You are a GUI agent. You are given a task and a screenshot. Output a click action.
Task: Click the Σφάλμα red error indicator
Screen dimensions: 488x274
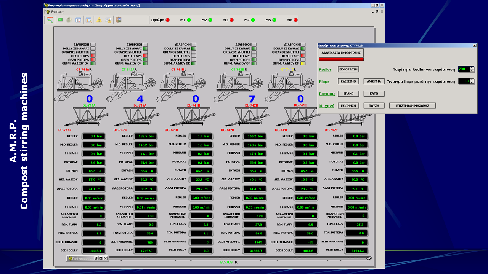[167, 20]
